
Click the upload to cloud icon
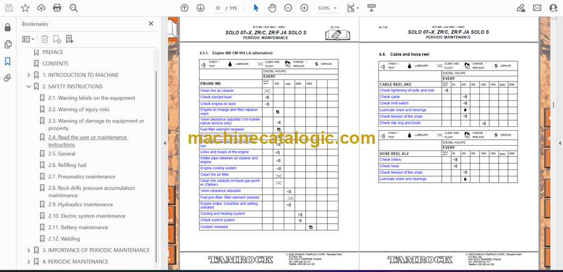[x=41, y=8]
